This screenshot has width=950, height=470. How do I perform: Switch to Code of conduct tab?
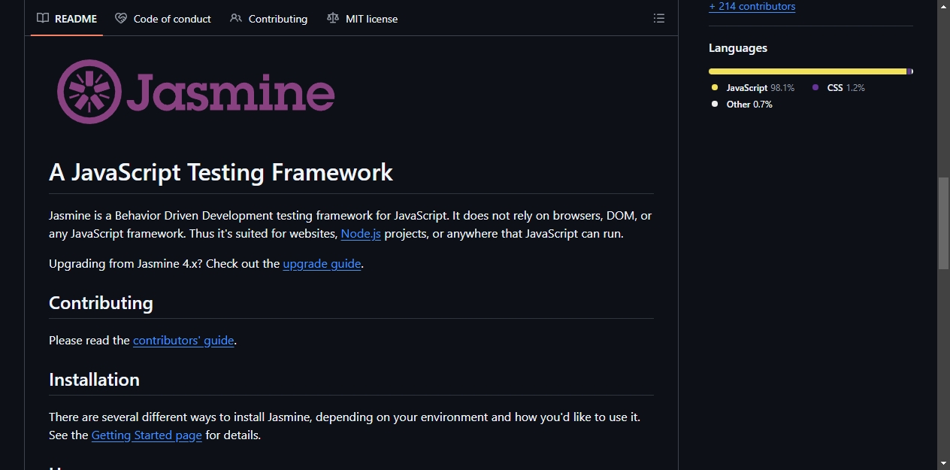click(163, 19)
